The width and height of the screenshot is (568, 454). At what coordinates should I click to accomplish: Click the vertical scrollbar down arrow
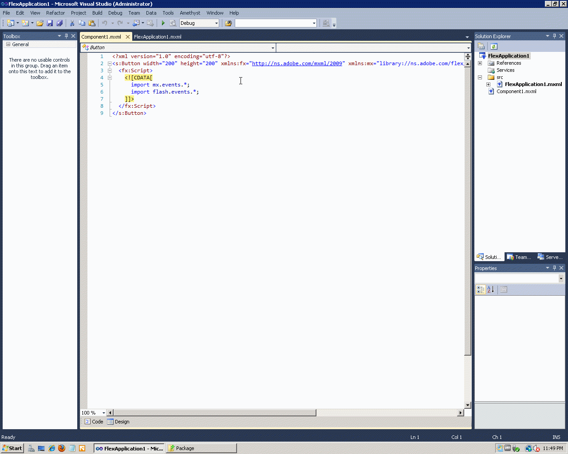468,405
